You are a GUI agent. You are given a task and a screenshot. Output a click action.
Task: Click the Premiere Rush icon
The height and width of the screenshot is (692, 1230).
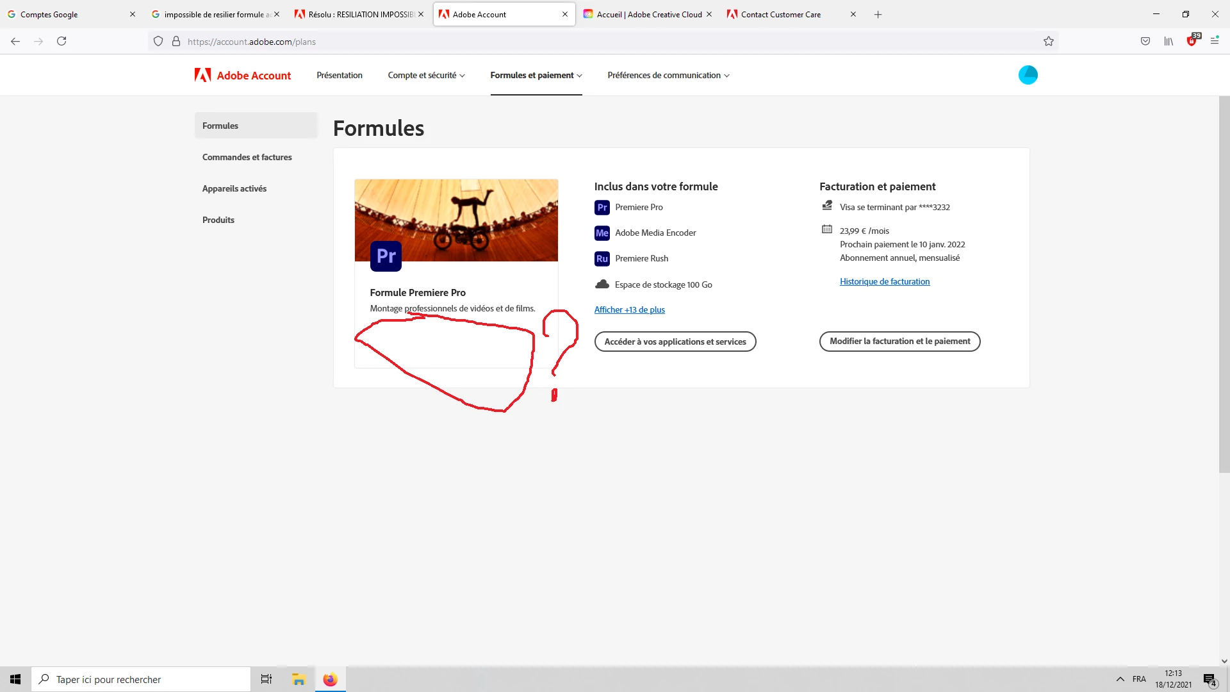click(602, 259)
